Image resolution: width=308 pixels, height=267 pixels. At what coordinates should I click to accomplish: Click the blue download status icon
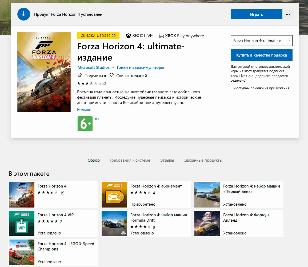(23, 14)
